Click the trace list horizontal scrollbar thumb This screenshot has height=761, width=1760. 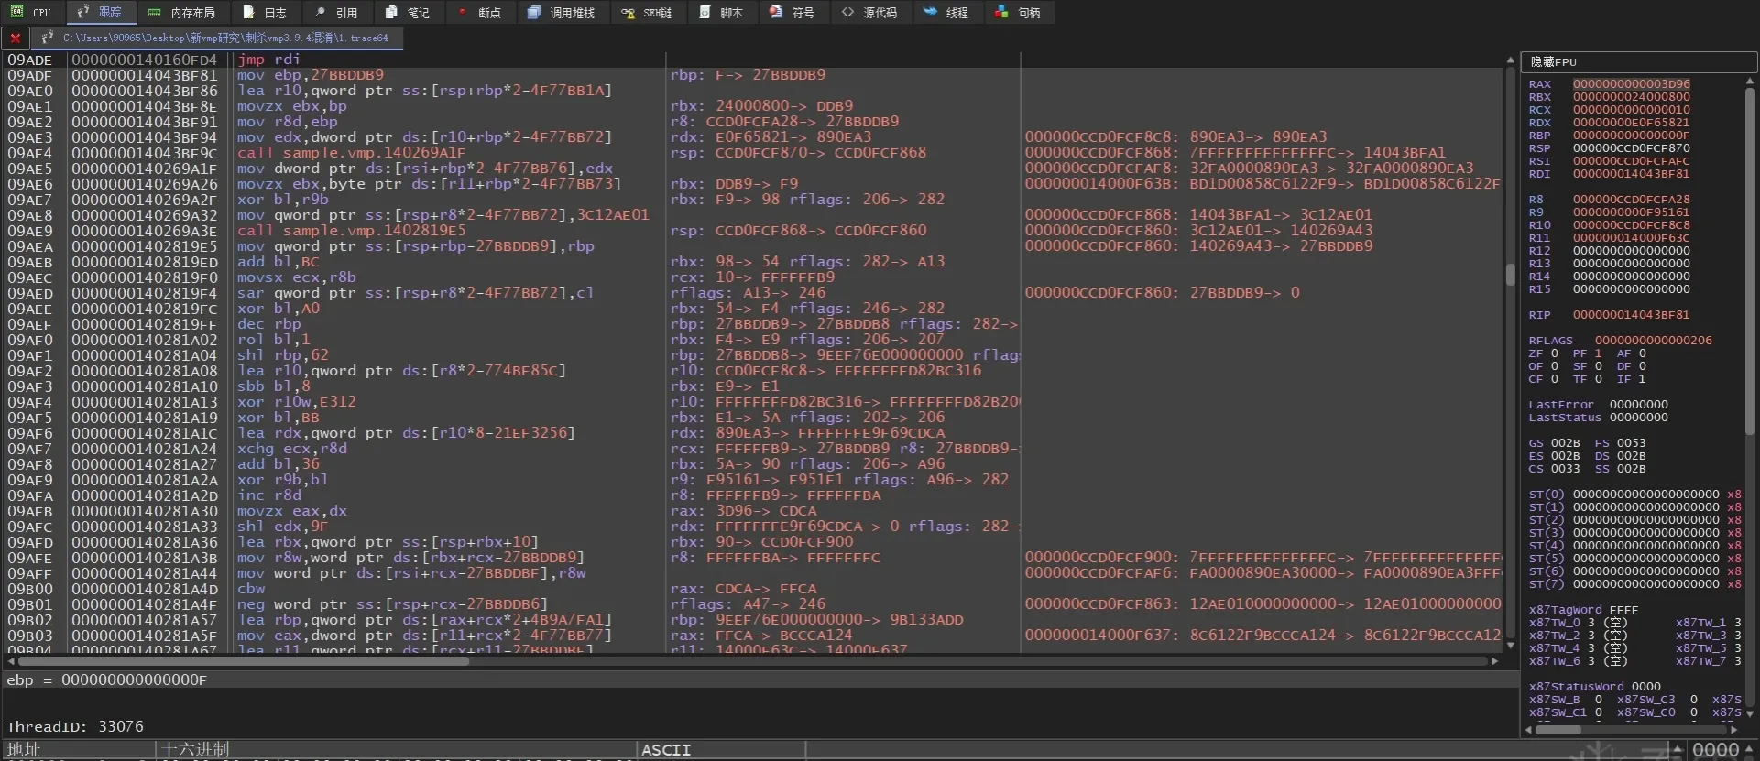[x=244, y=660]
